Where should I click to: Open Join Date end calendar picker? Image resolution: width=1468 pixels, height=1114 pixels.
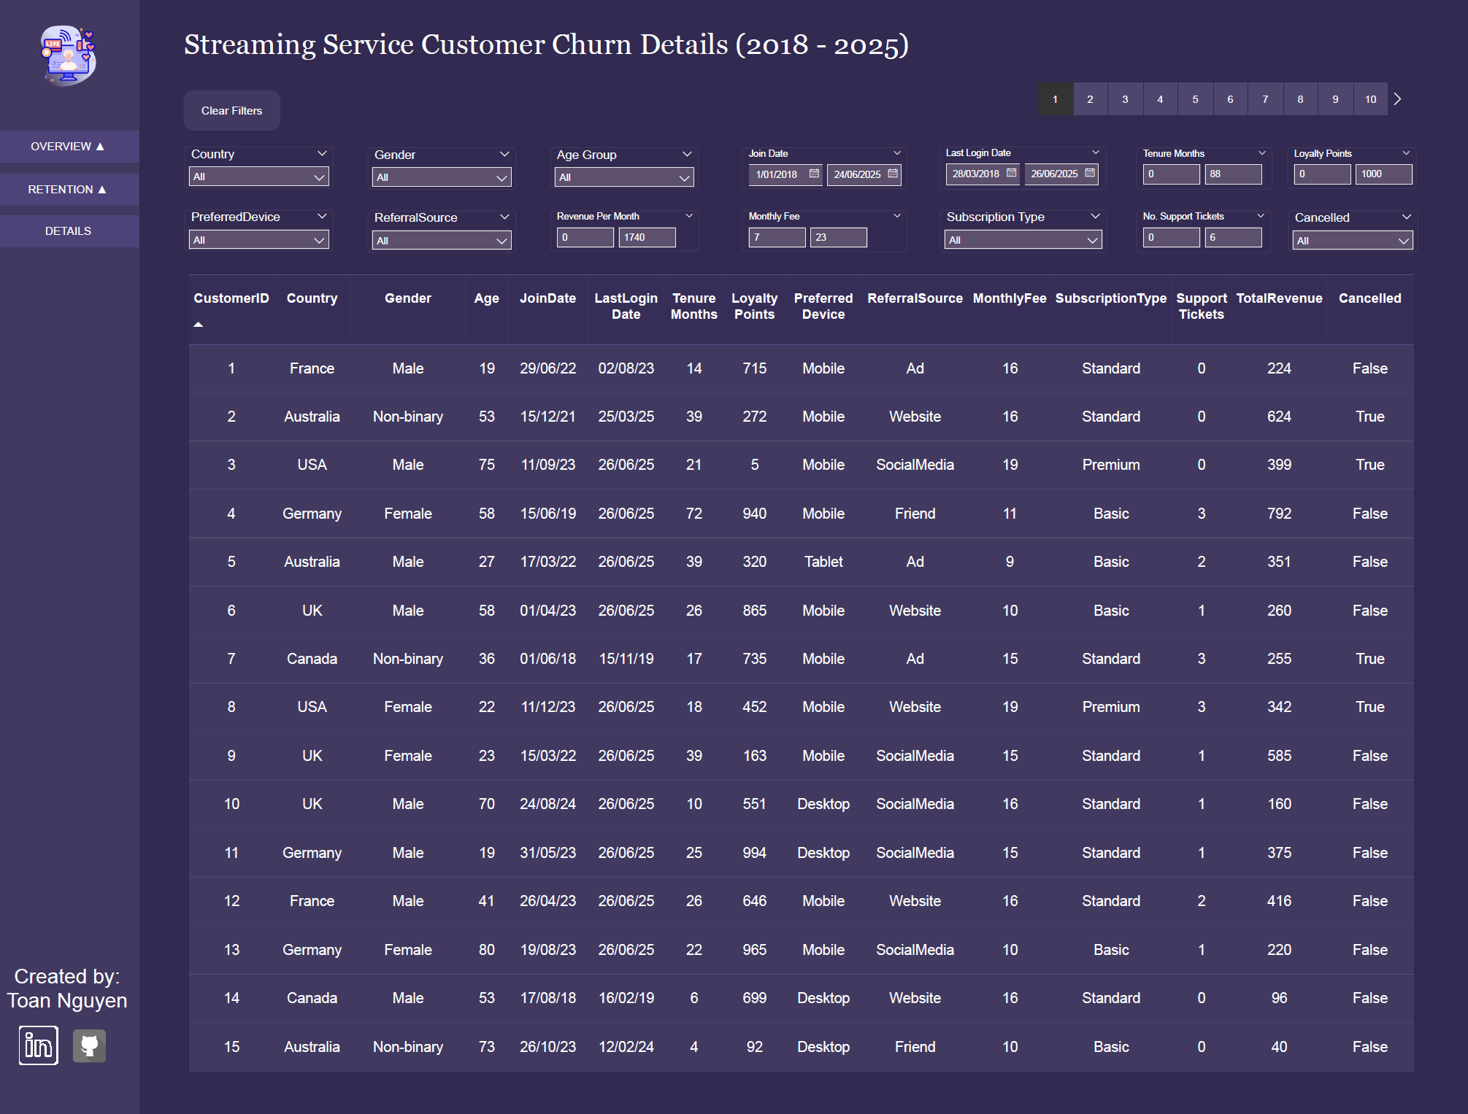[x=893, y=174]
